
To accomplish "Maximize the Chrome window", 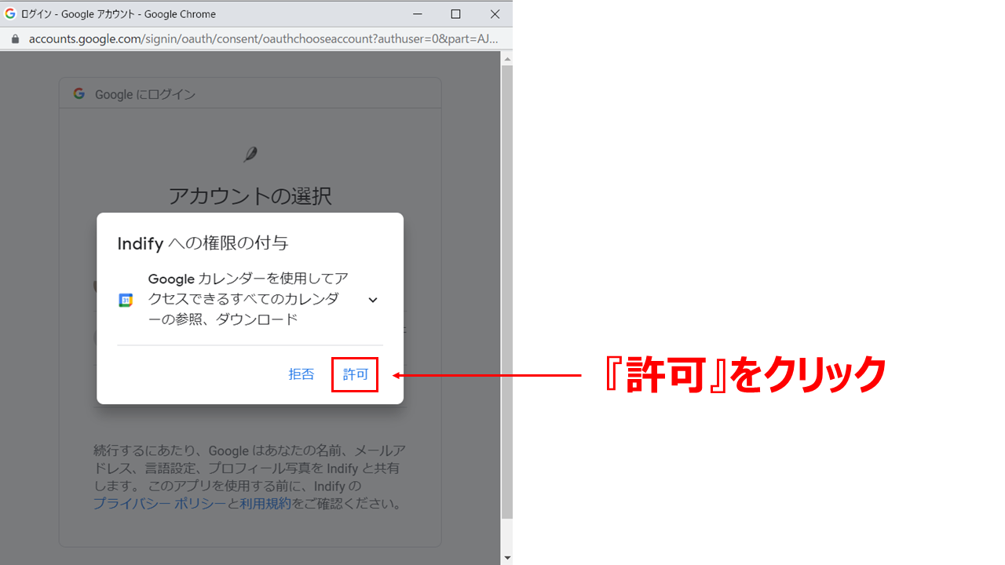I will coord(455,14).
